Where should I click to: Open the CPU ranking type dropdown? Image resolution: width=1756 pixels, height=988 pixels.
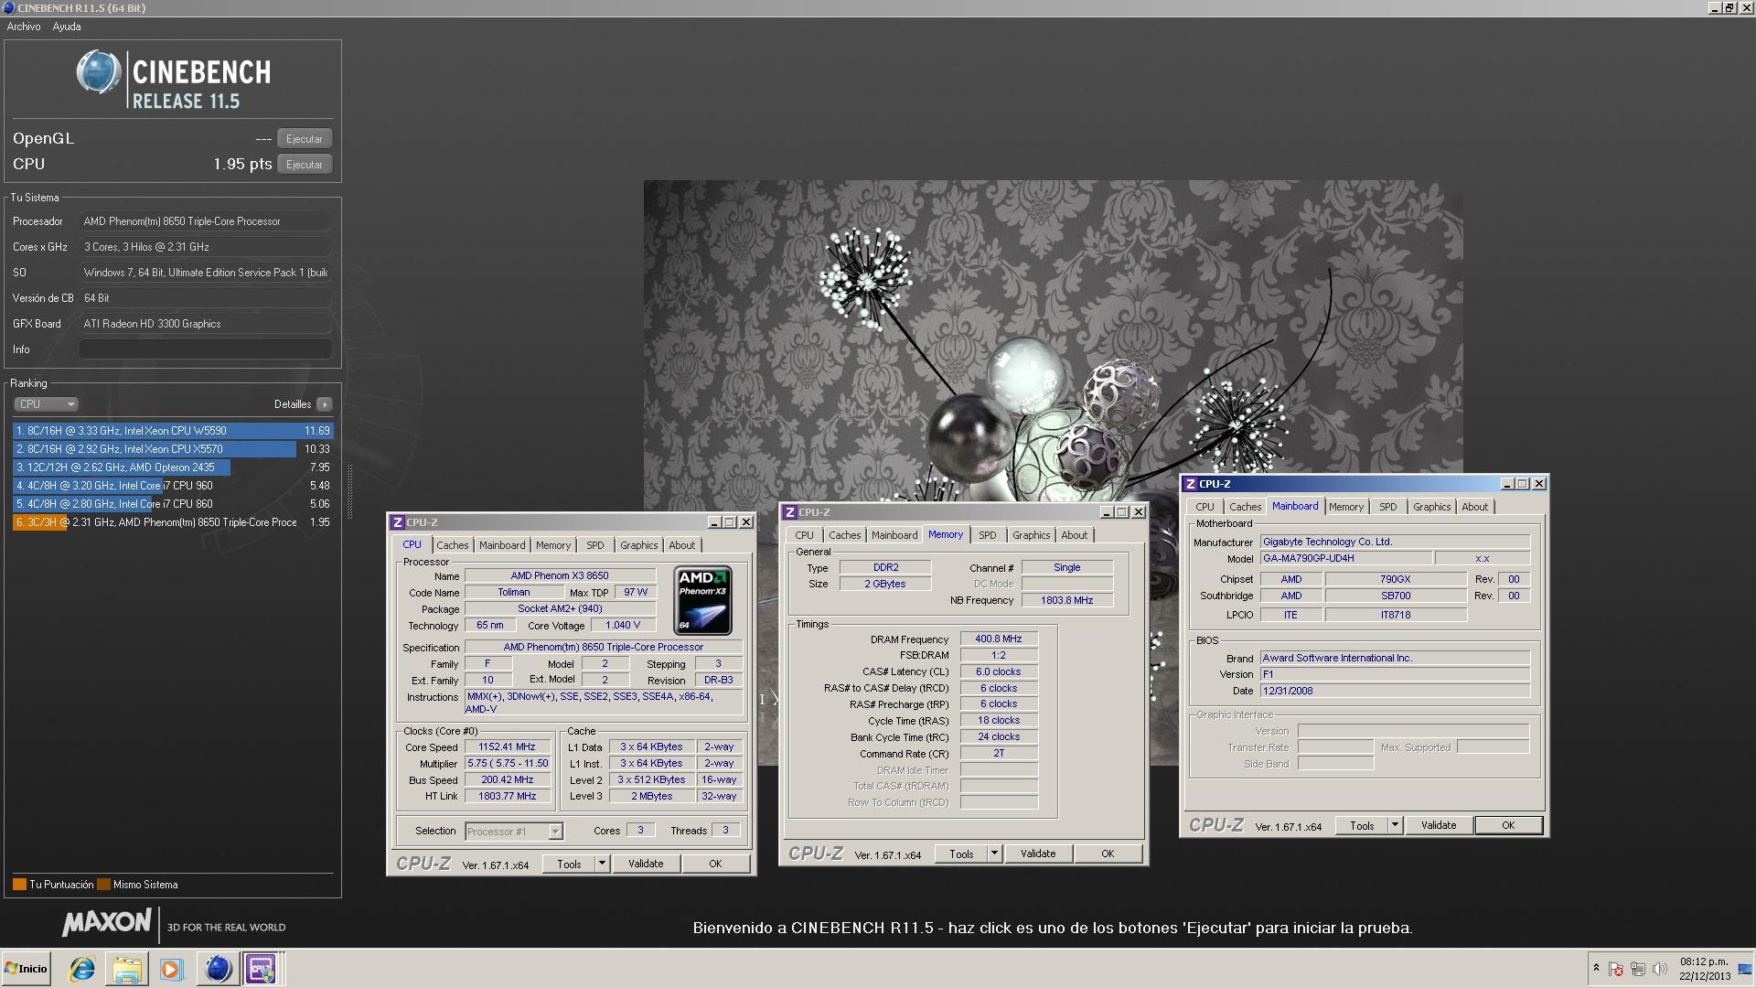click(46, 404)
